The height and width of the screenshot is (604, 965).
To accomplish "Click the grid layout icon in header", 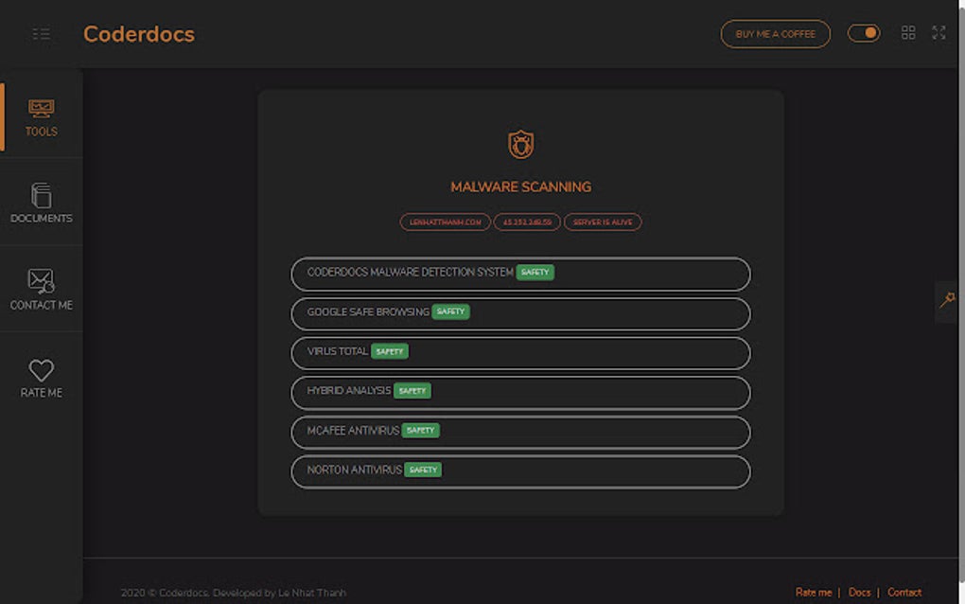I will pos(908,33).
